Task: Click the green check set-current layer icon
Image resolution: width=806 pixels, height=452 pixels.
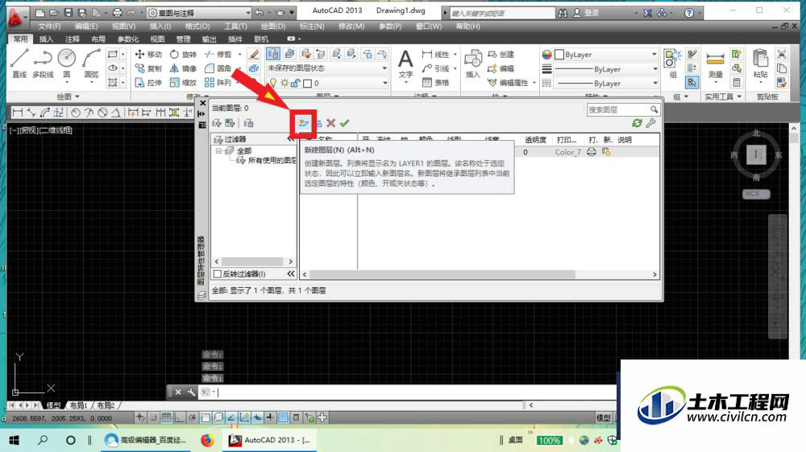Action: pyautogui.click(x=344, y=123)
